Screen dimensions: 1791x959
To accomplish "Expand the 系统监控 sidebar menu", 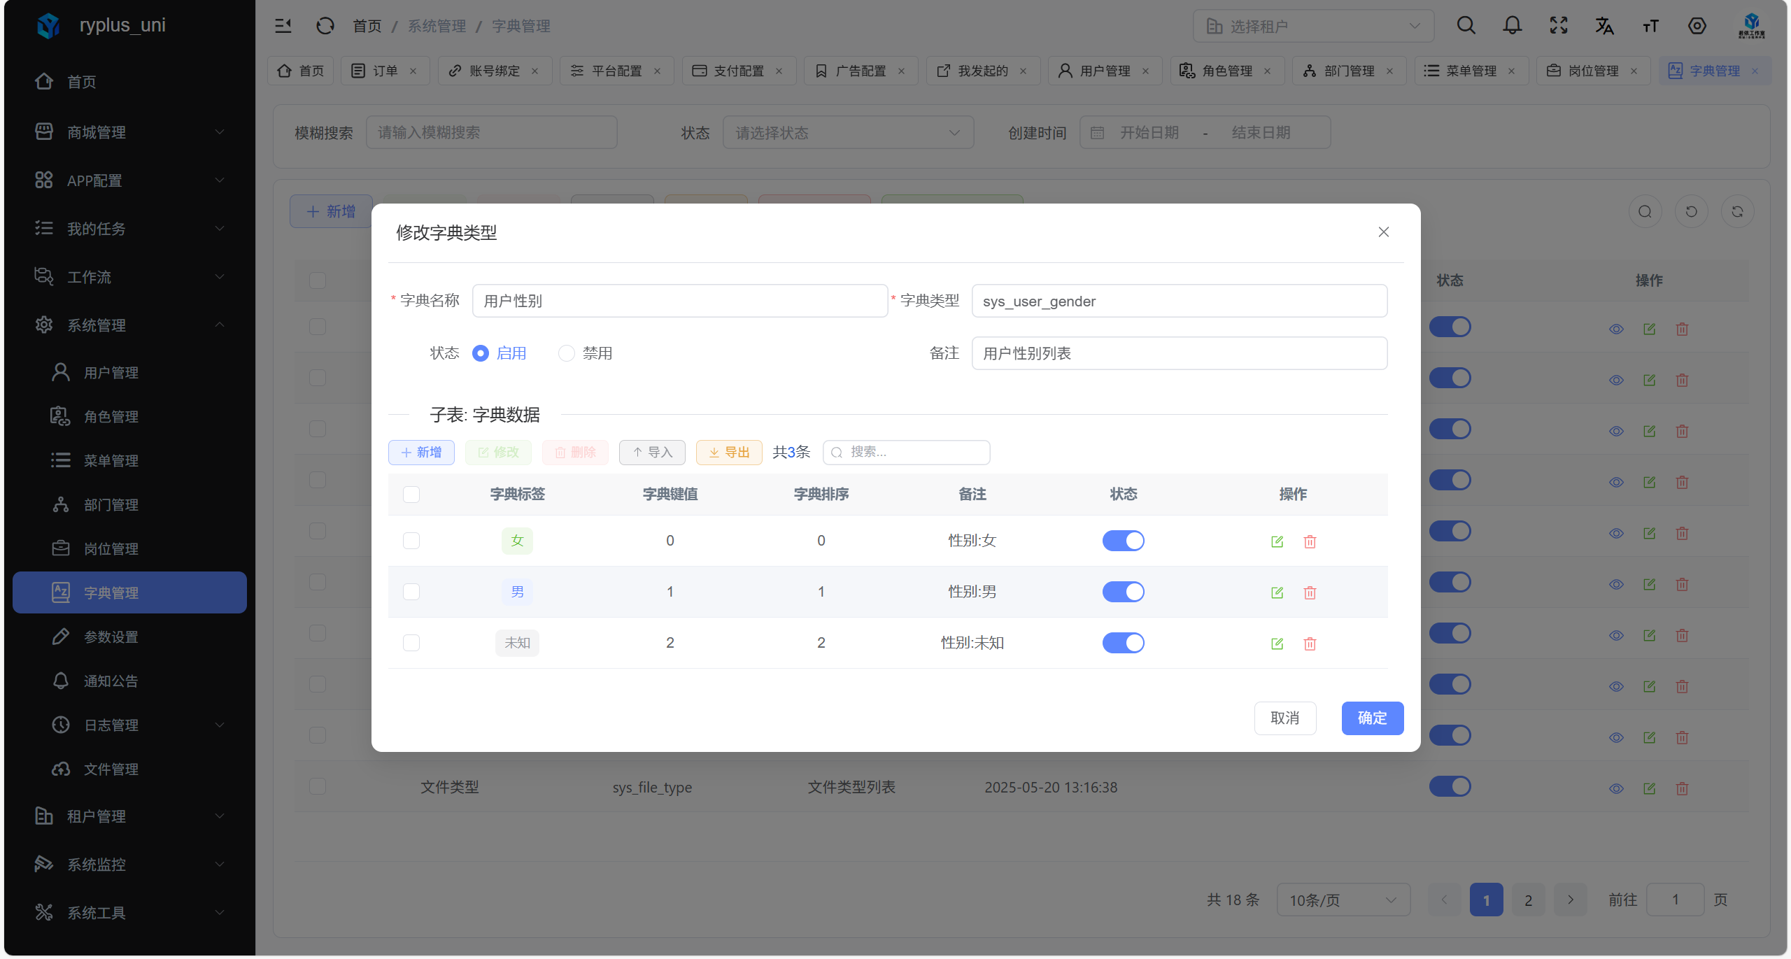I will 129,865.
